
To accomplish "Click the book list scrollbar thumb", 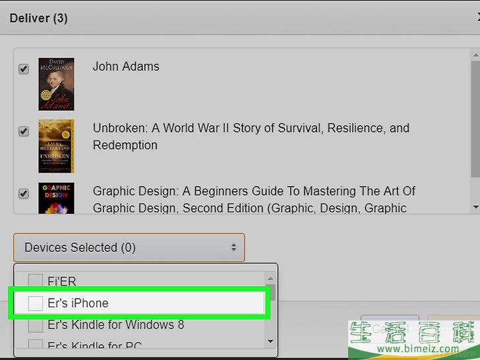I will coord(476,119).
